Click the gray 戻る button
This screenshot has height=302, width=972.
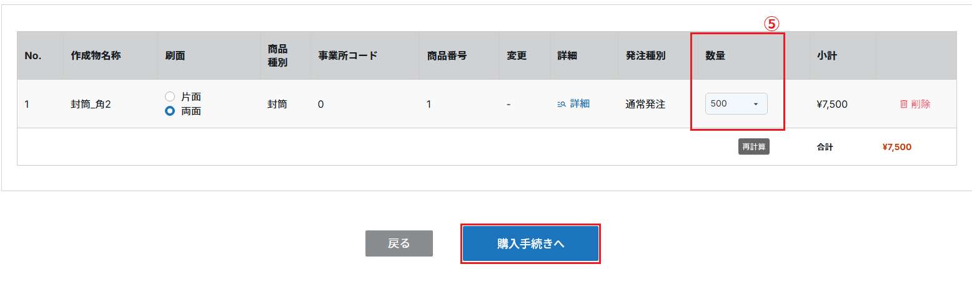[399, 243]
